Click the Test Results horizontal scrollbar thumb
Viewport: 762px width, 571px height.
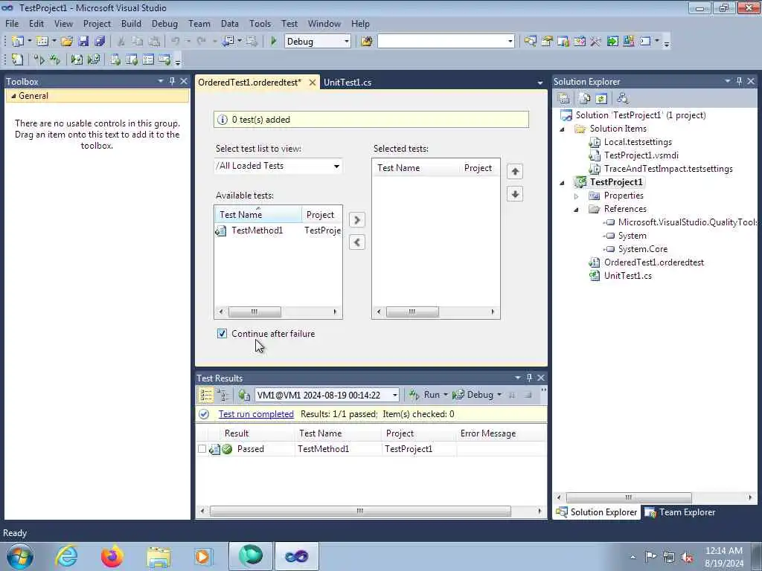pyautogui.click(x=360, y=512)
